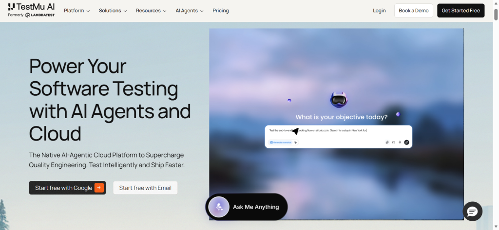This screenshot has width=499, height=230.
Task: Click the 'Native AI-Agentic Cloud Platform' subheading
Action: pos(107,160)
